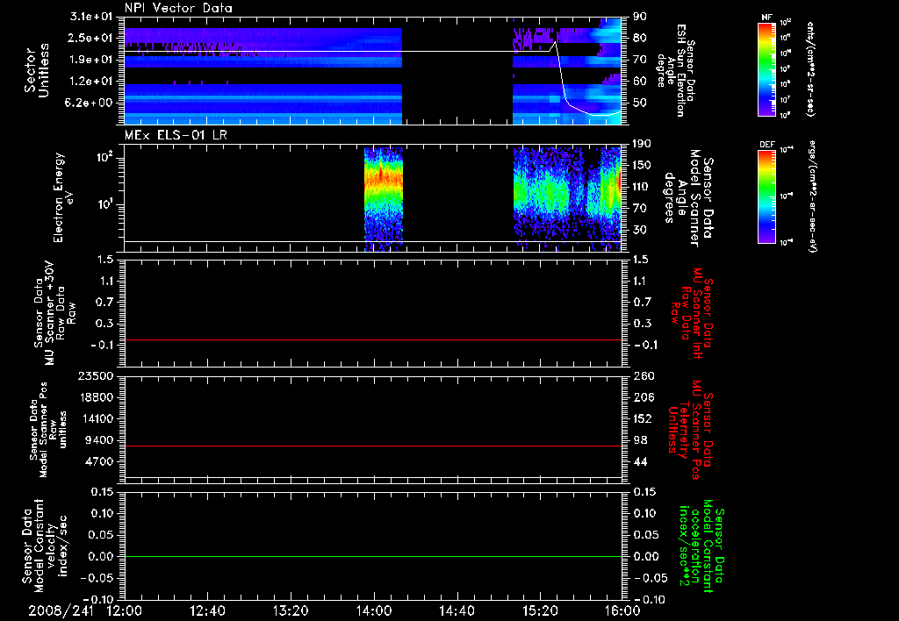The height and width of the screenshot is (621, 899).
Task: Click the DEF color scale bar
Action: (767, 197)
